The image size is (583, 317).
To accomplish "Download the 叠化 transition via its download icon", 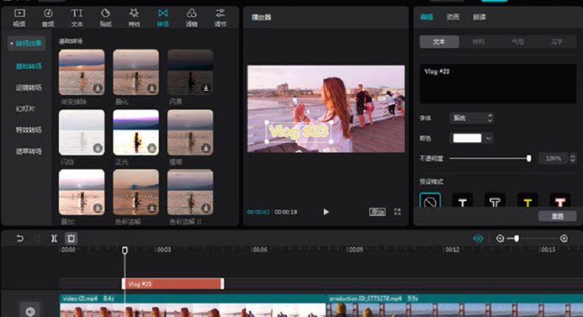I will click(x=152, y=88).
